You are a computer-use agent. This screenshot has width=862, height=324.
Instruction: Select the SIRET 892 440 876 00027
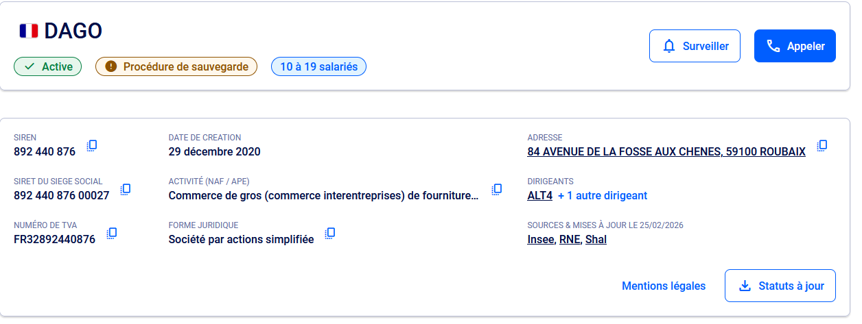coord(62,196)
